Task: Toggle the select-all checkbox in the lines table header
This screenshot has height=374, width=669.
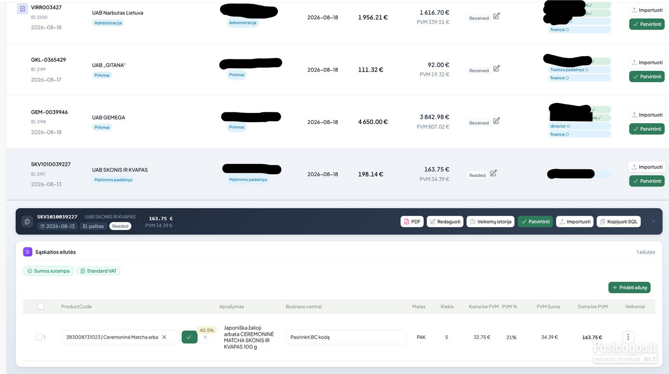Action: (x=41, y=307)
